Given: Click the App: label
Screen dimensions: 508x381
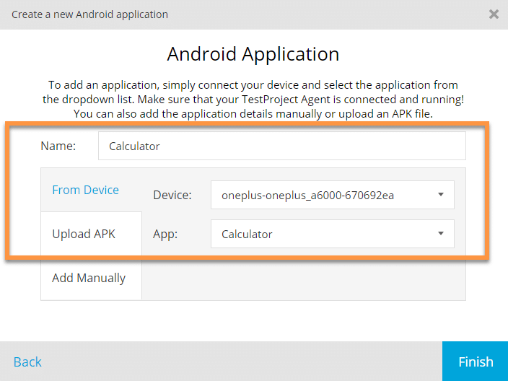Looking at the screenshot, I should (x=165, y=234).
